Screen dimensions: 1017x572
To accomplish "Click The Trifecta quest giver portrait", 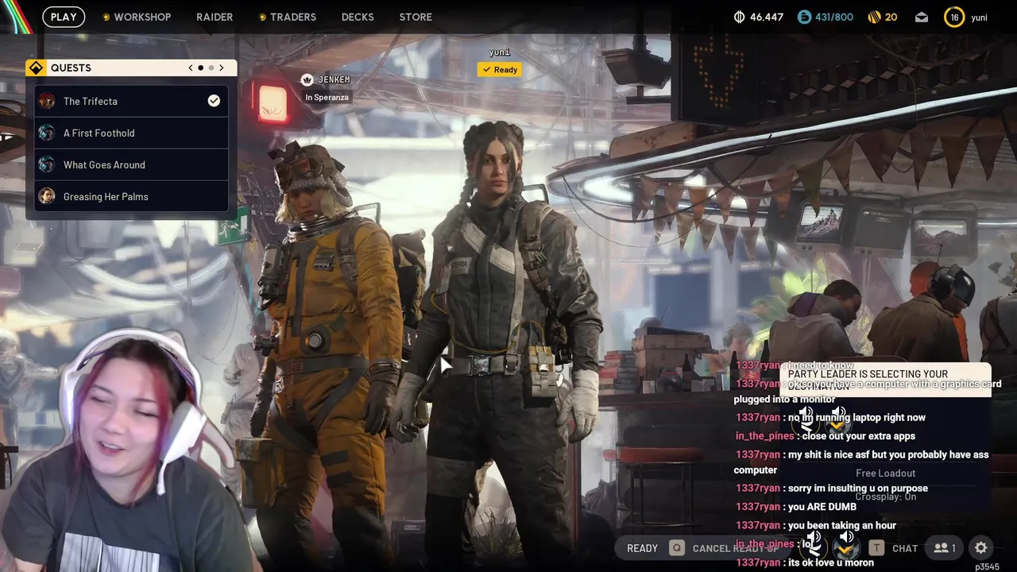I will [x=47, y=101].
